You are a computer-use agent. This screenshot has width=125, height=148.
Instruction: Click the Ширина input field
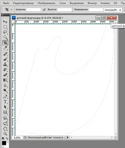(x=33, y=9)
